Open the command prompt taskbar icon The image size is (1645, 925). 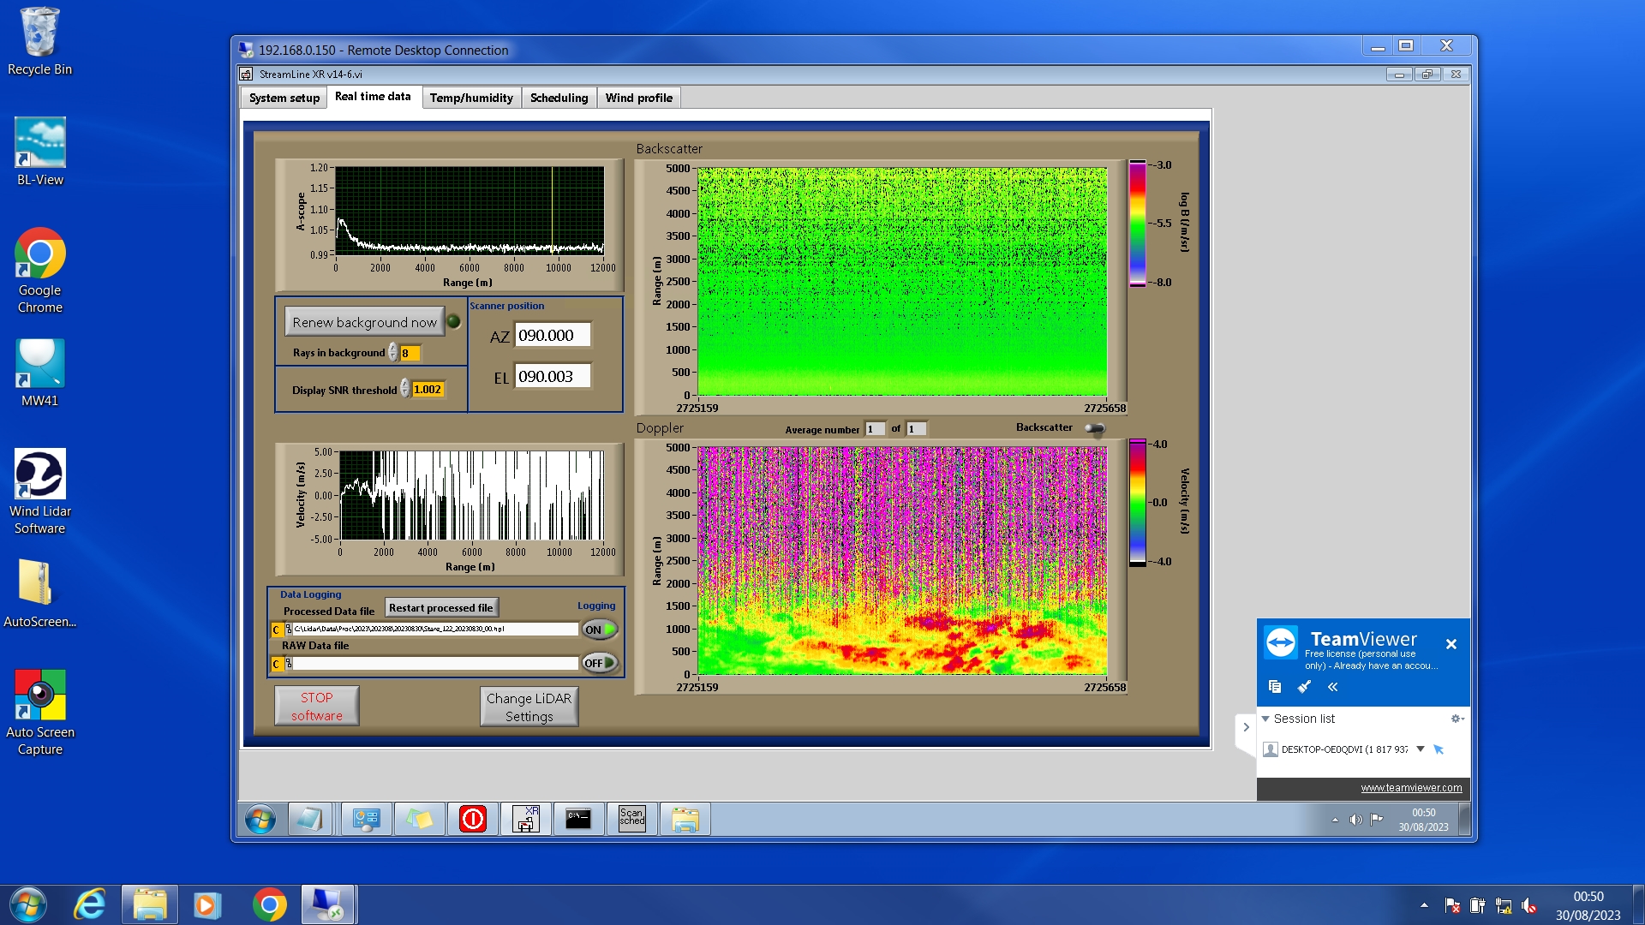pyautogui.click(x=578, y=819)
